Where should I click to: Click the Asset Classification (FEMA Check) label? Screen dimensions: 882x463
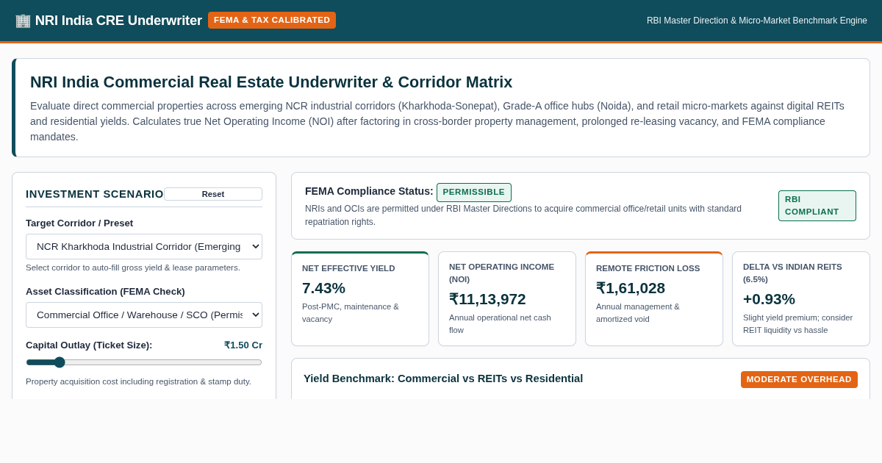[x=105, y=292]
